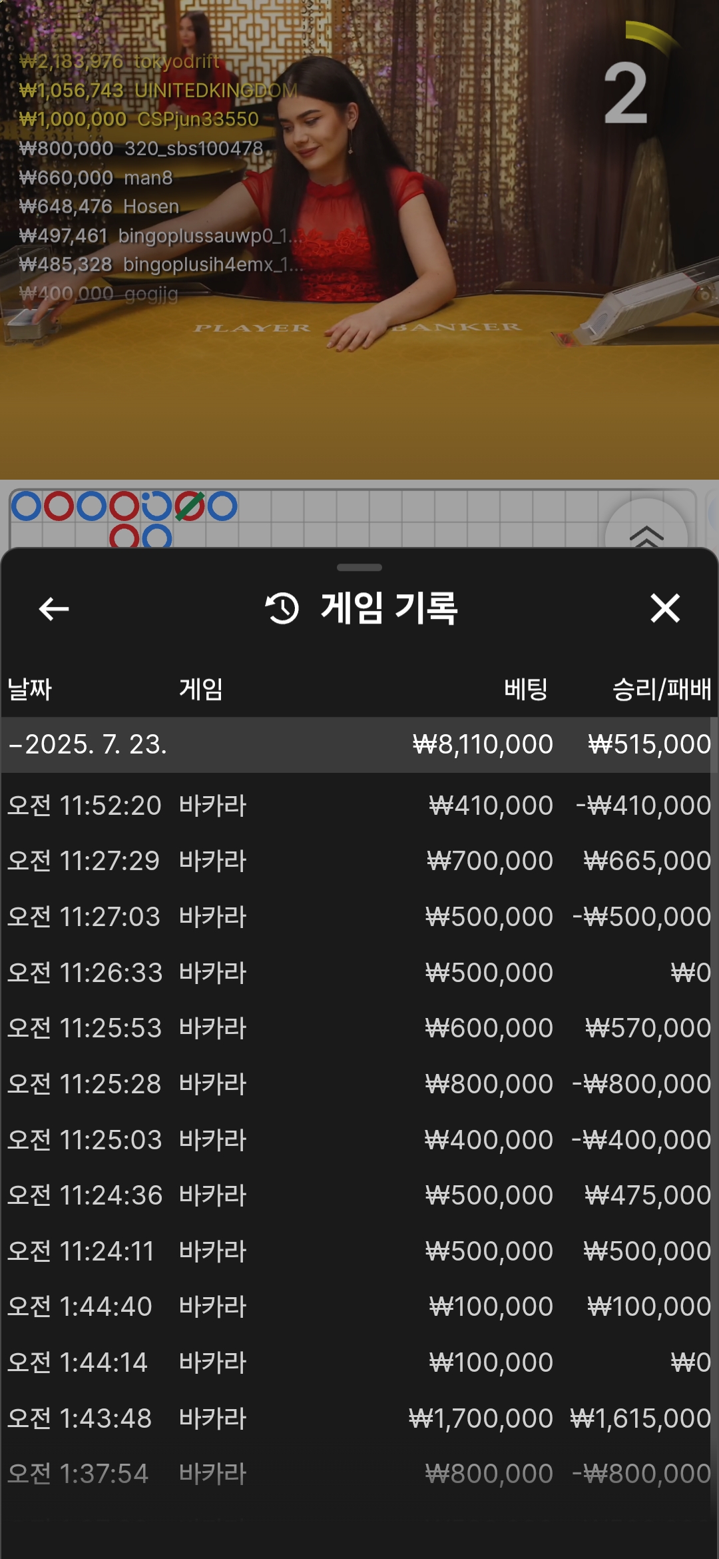This screenshot has width=719, height=1559.
Task: Select the 승리/패배 column header
Action: tap(662, 688)
